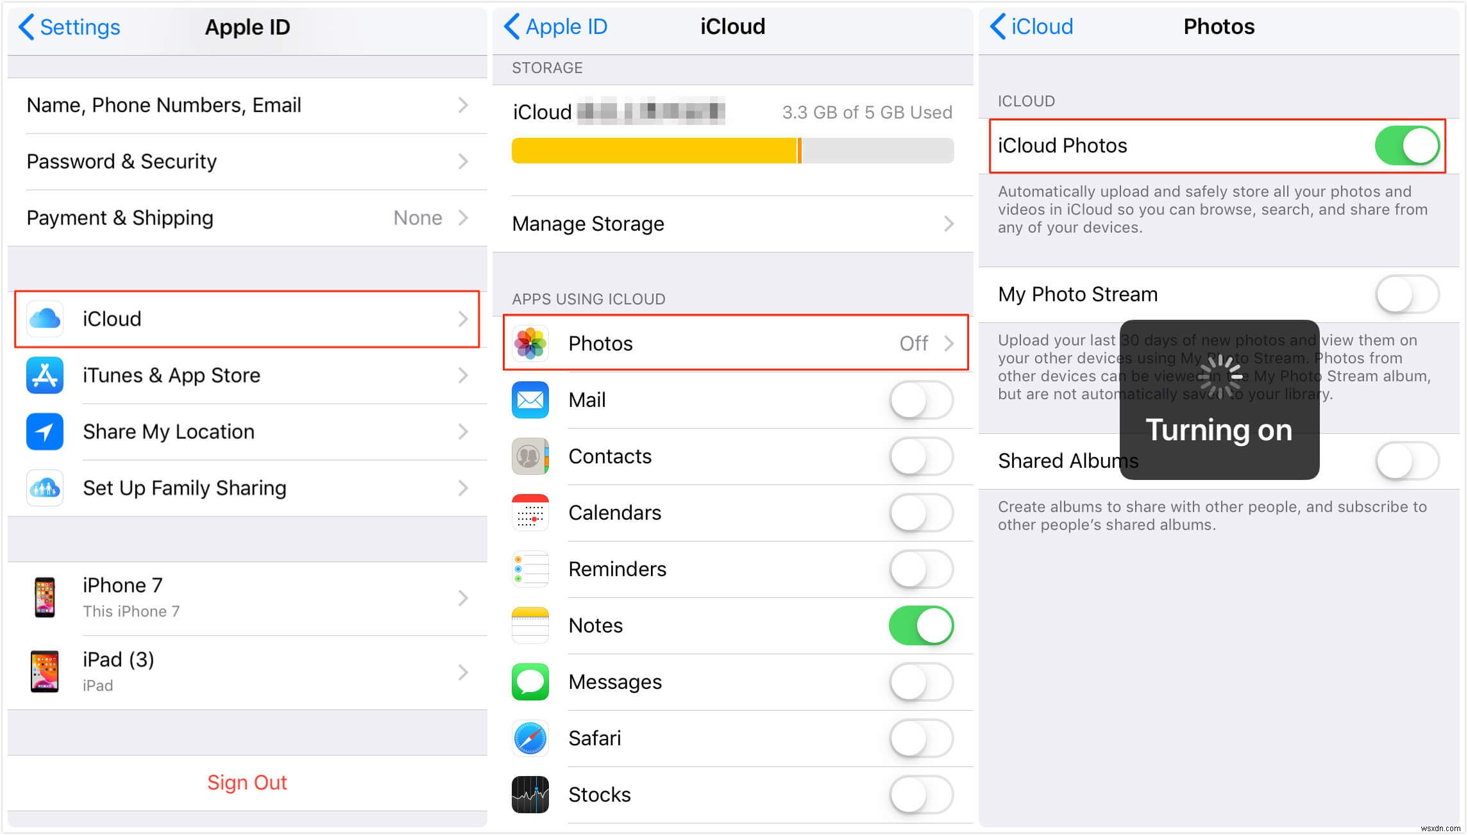Expand Password & Security settings
Image resolution: width=1468 pixels, height=835 pixels.
tap(242, 161)
